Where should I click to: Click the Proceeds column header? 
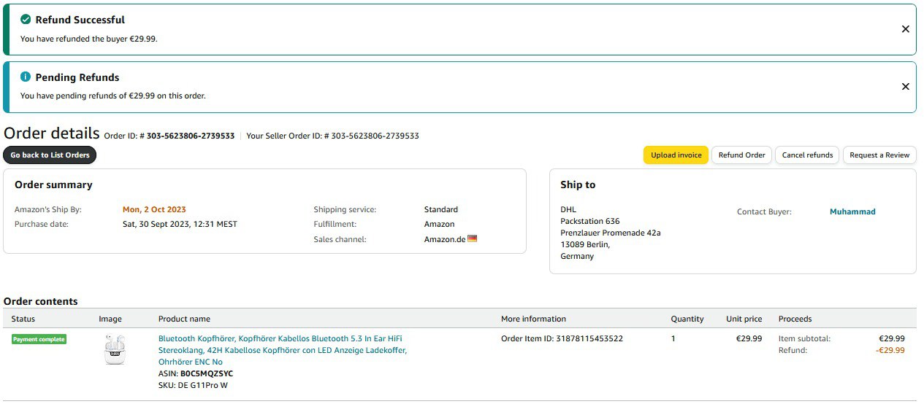tap(795, 319)
